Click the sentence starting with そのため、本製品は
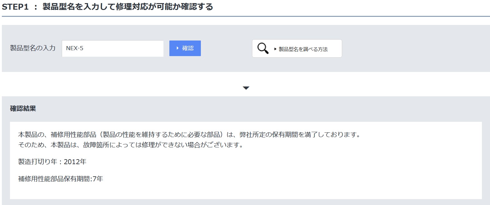 click(x=131, y=145)
